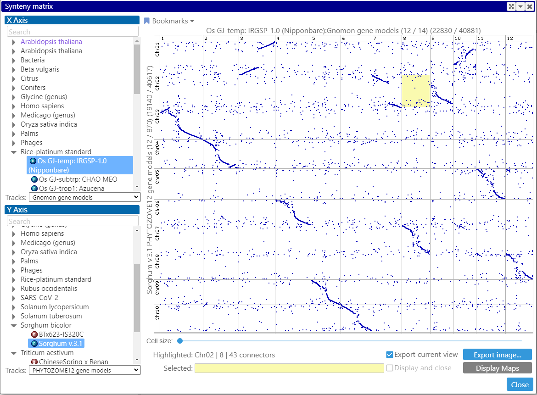Click column header 5
The image size is (537, 395).
[313, 38]
